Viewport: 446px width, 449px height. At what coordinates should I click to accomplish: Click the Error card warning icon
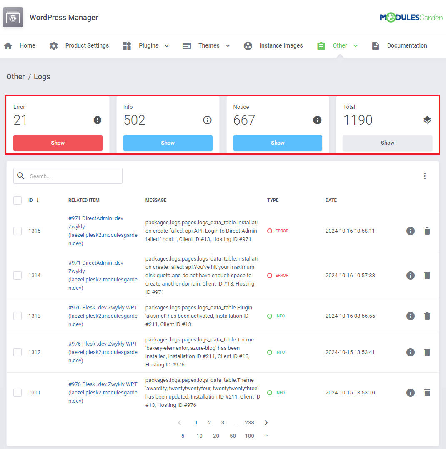tap(98, 120)
